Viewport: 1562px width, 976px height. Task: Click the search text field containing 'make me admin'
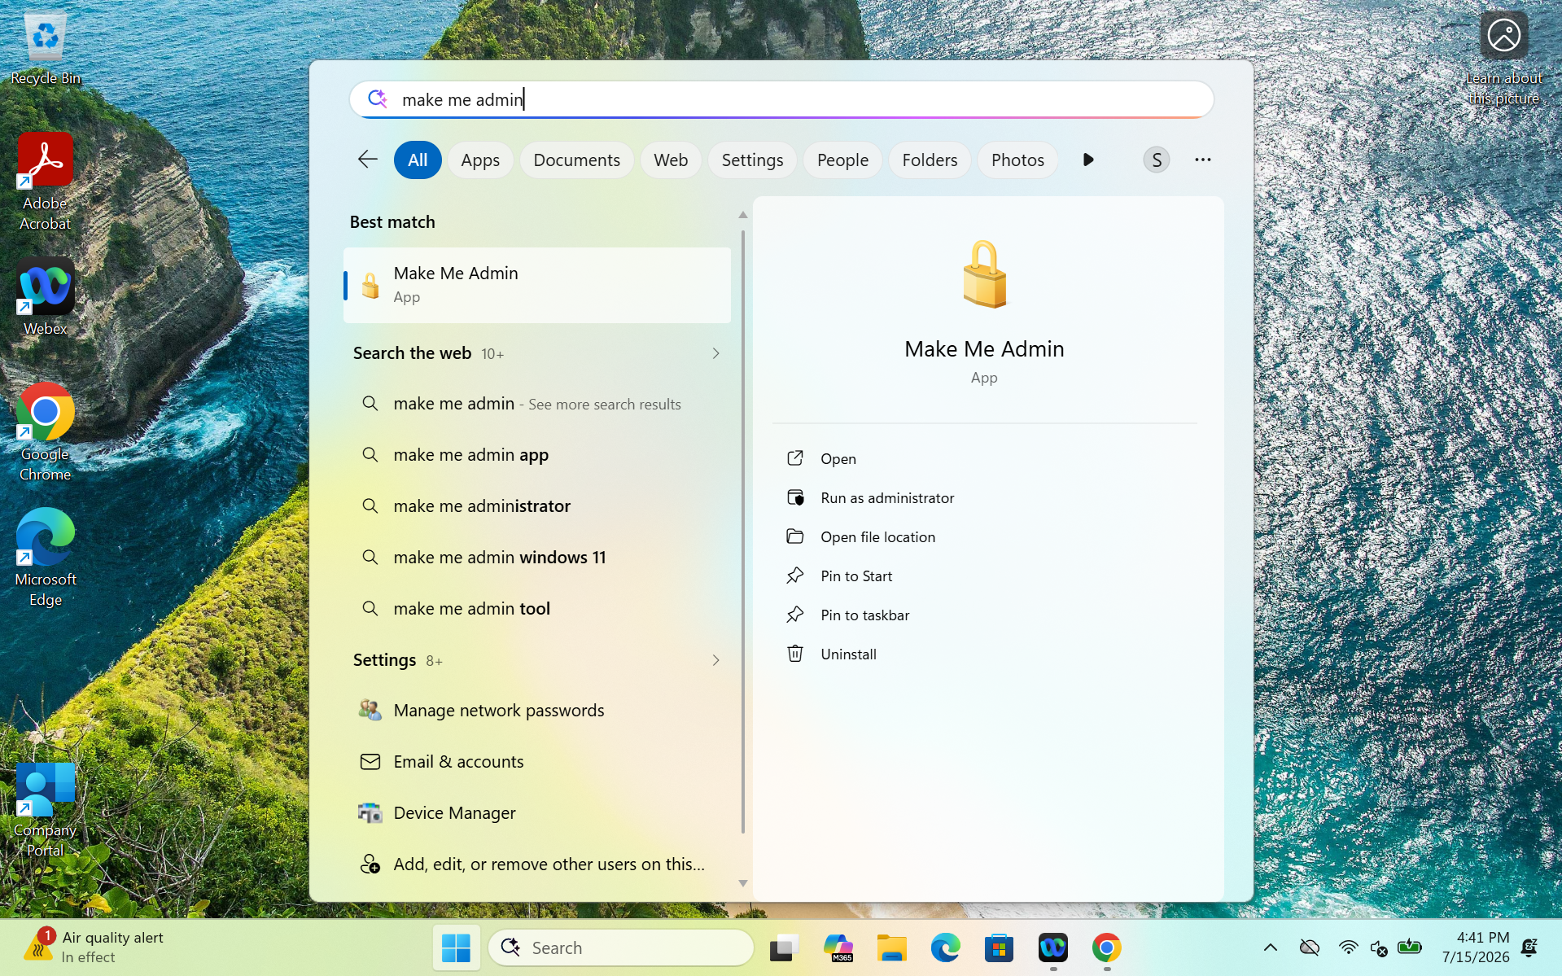(x=781, y=99)
